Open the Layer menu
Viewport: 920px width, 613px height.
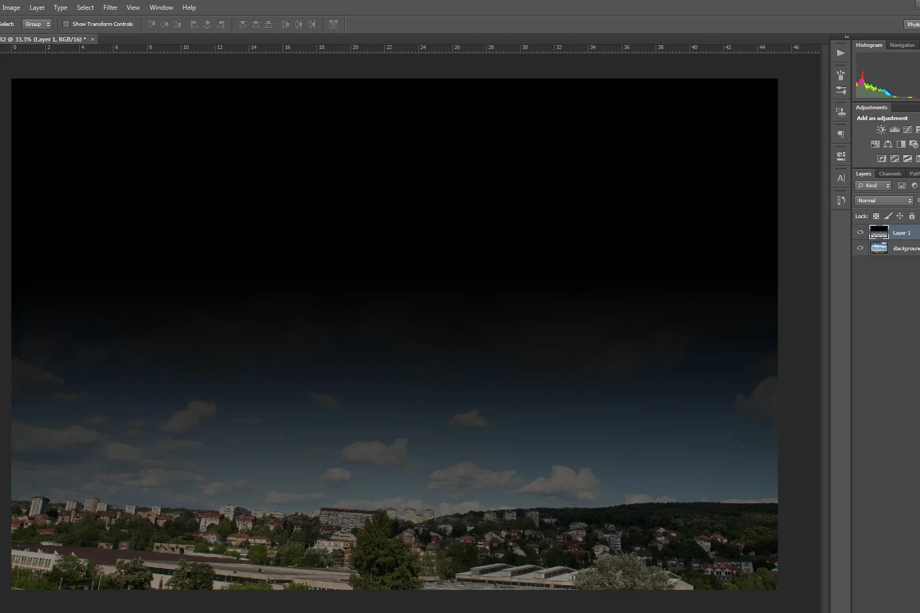point(37,8)
